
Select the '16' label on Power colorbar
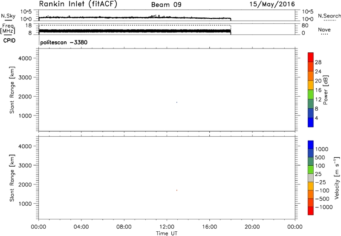tap(318, 90)
